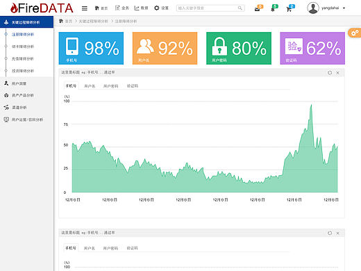Viewport: 361px width, 271px height.
Task: Open the 数据 data chart menu item
Action: coord(141,8)
